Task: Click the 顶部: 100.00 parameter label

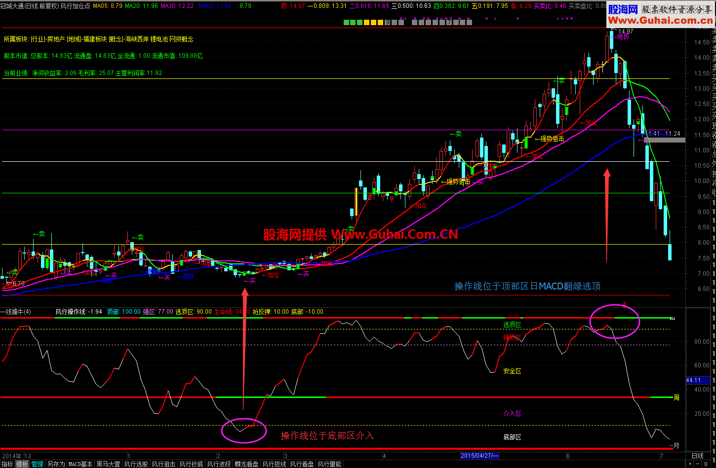Action: click(123, 312)
